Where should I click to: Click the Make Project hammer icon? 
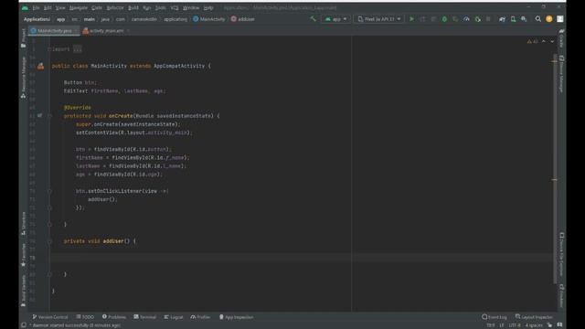click(x=313, y=19)
